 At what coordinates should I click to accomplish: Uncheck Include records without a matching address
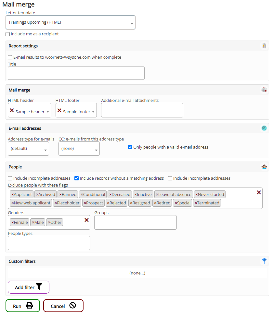pos(77,178)
